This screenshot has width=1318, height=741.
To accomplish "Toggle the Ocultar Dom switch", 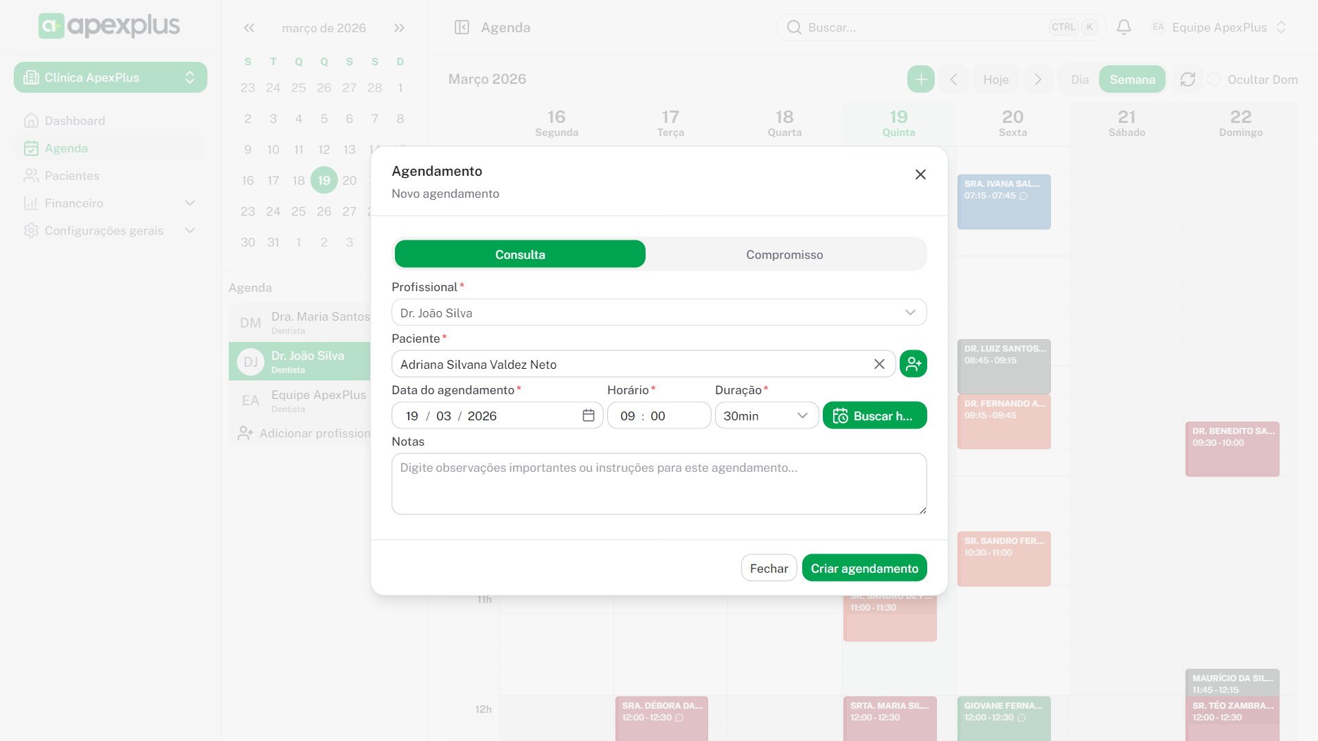I will pyautogui.click(x=1214, y=80).
